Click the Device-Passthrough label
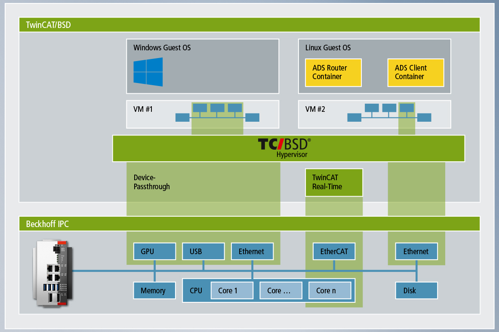 pos(152,182)
